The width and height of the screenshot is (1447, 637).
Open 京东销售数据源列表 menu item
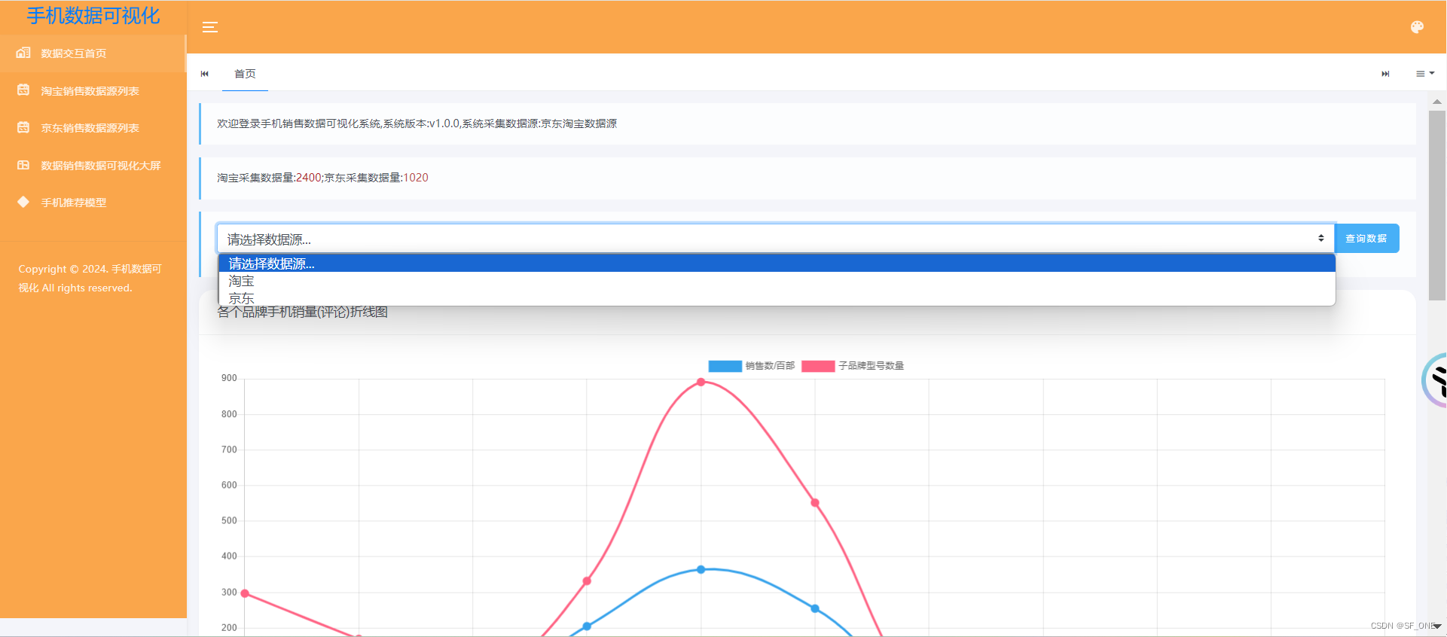coord(93,128)
